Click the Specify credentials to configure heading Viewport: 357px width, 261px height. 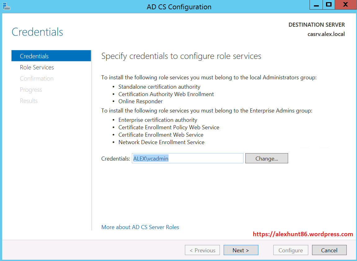point(181,56)
